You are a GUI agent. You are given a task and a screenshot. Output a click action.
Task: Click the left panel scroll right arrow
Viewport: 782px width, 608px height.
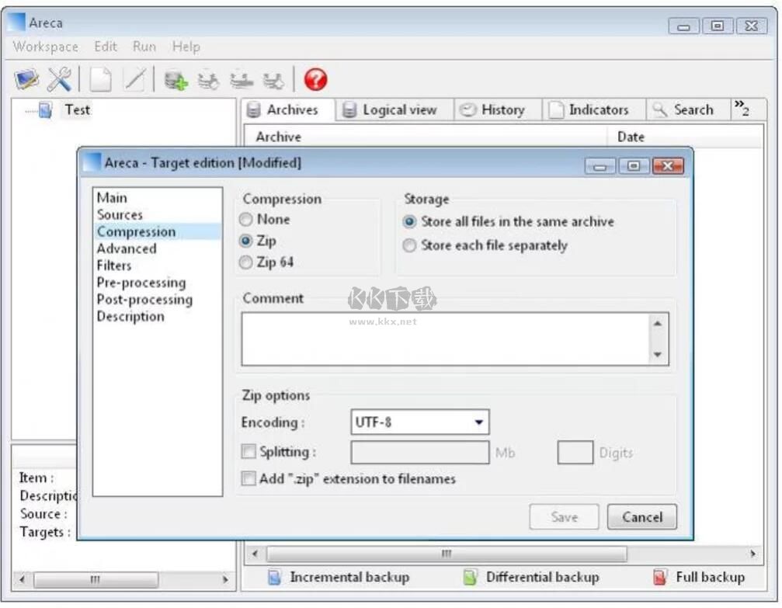click(x=225, y=579)
